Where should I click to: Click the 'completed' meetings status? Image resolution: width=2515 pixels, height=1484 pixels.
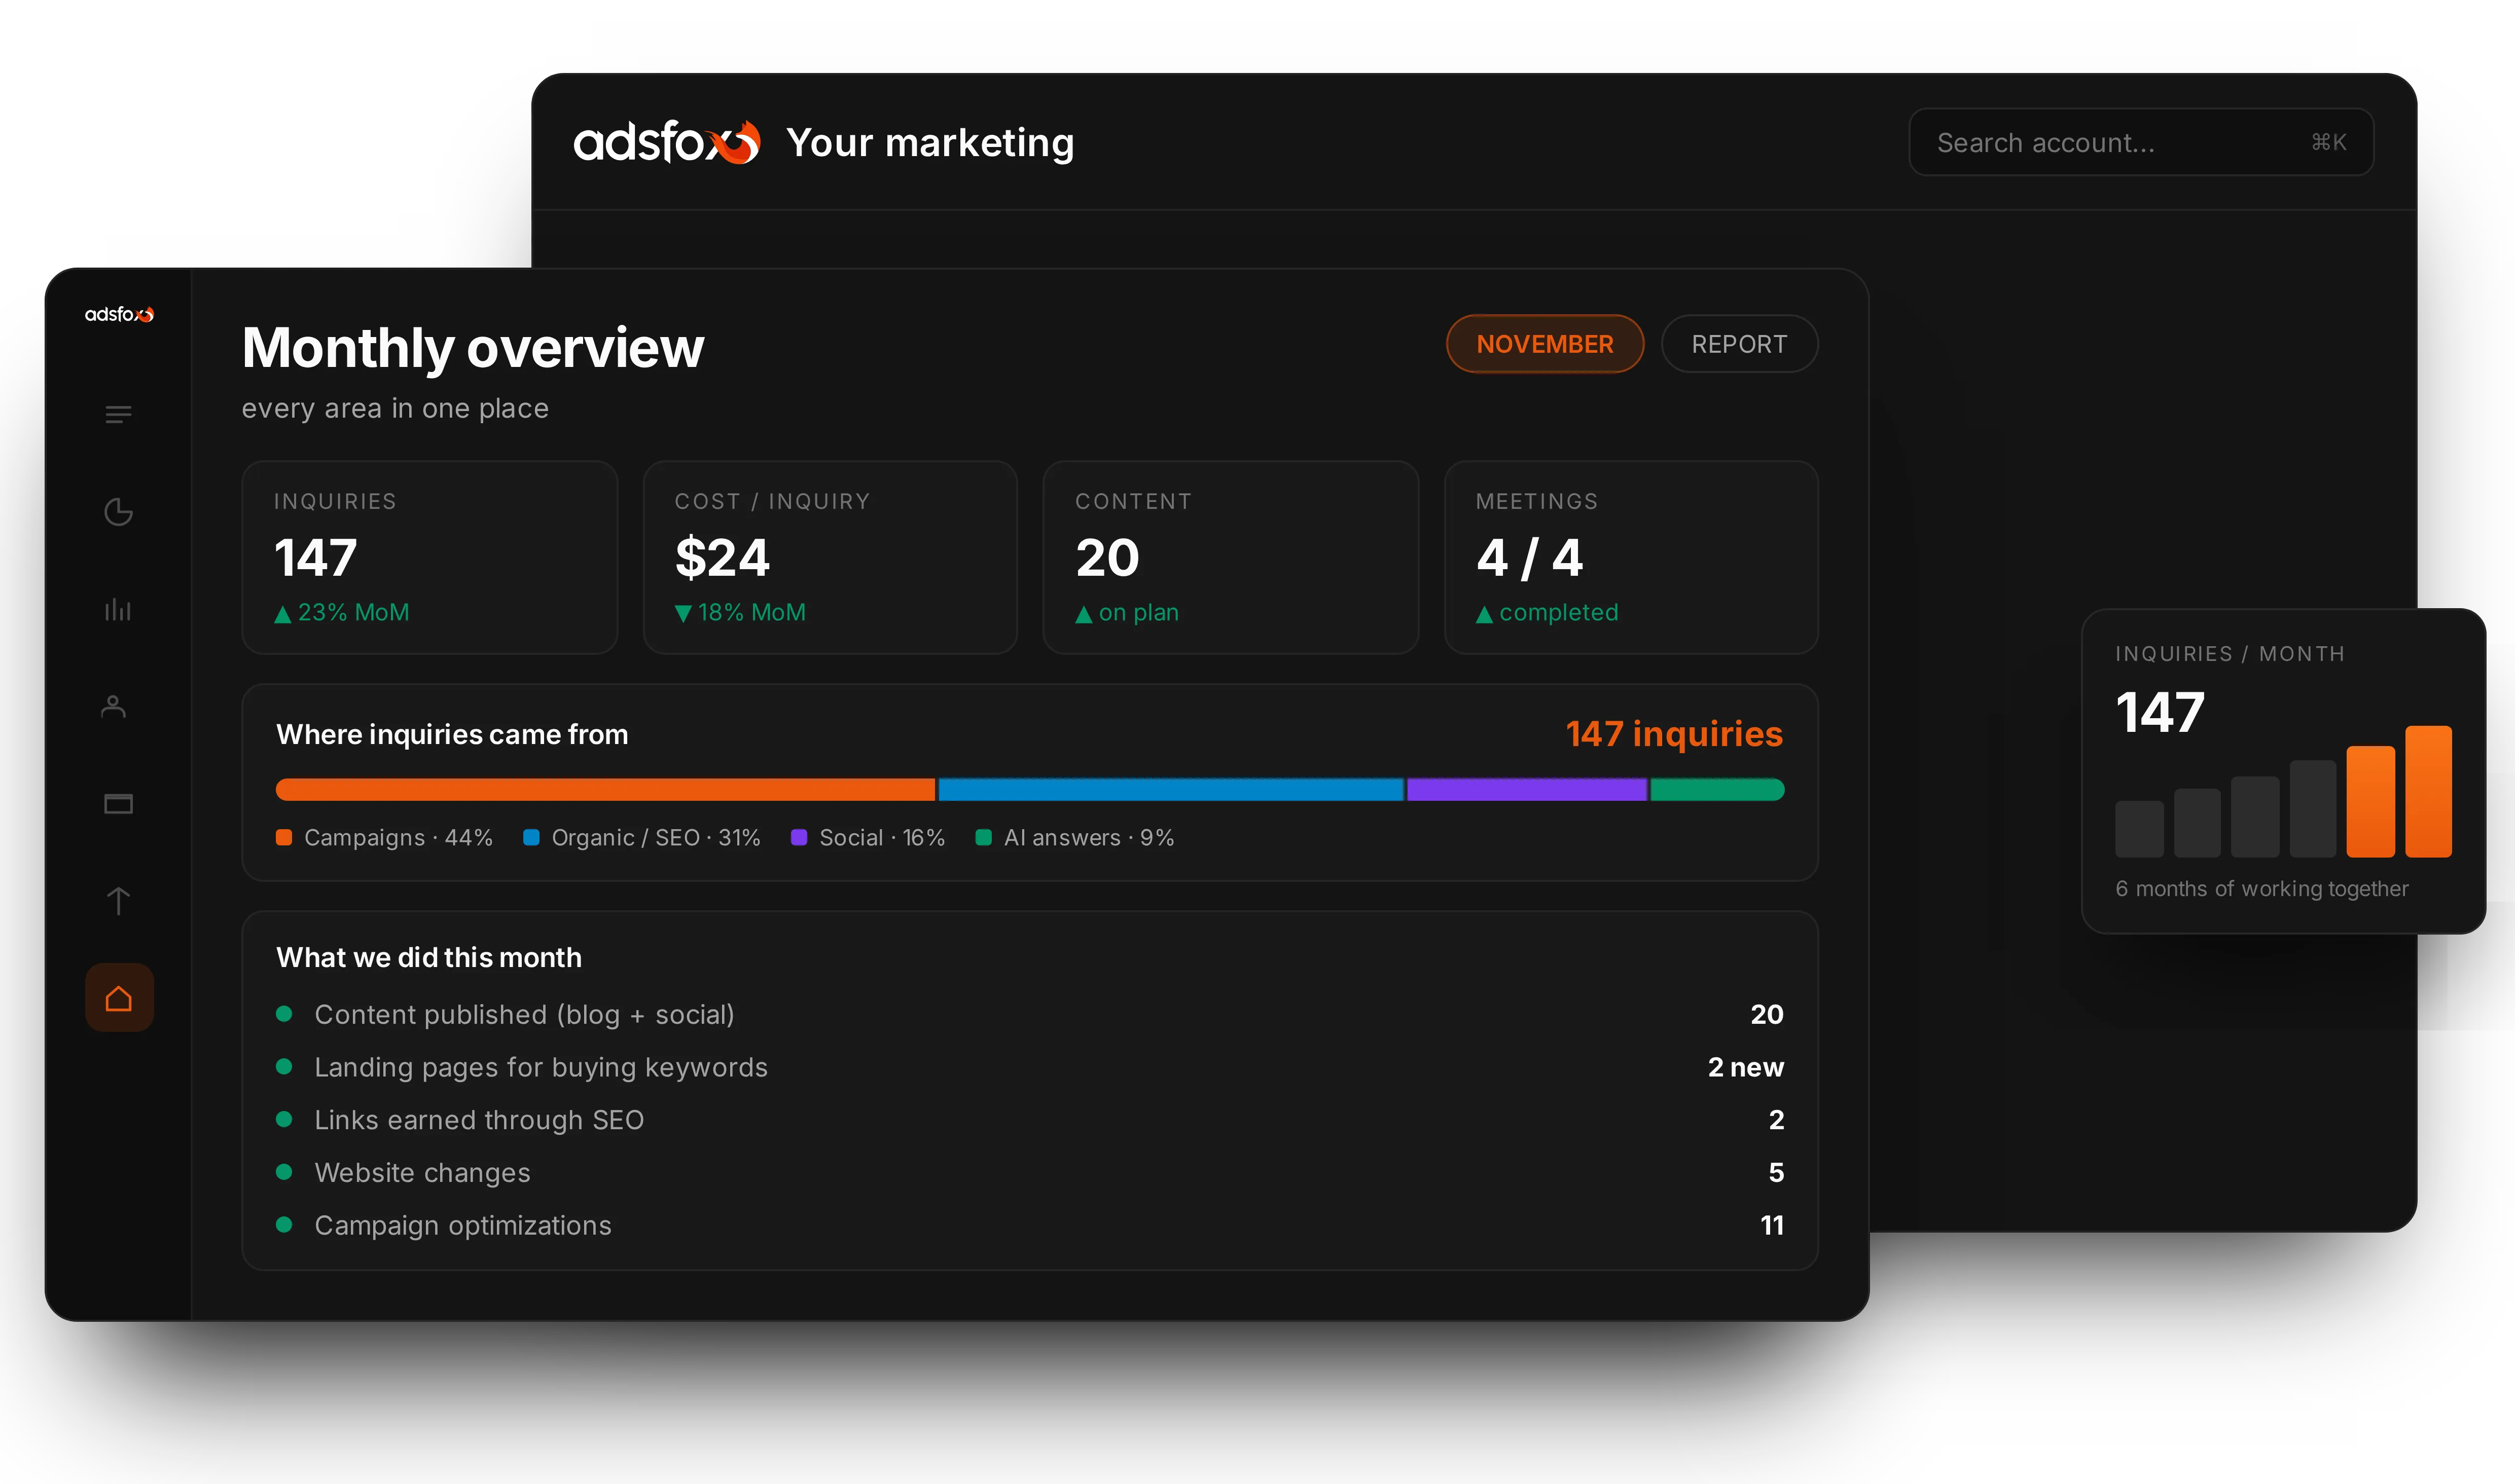tap(1547, 612)
